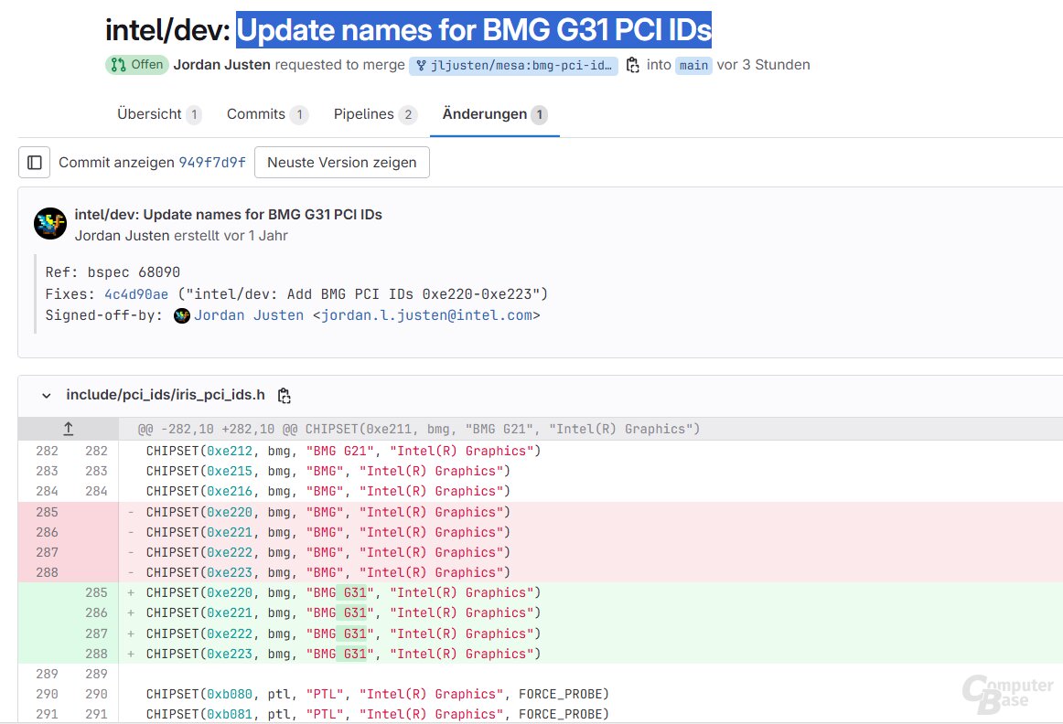Click Neuste Version zeigen button
Viewport: 1063px width, 724px height.
point(342,163)
